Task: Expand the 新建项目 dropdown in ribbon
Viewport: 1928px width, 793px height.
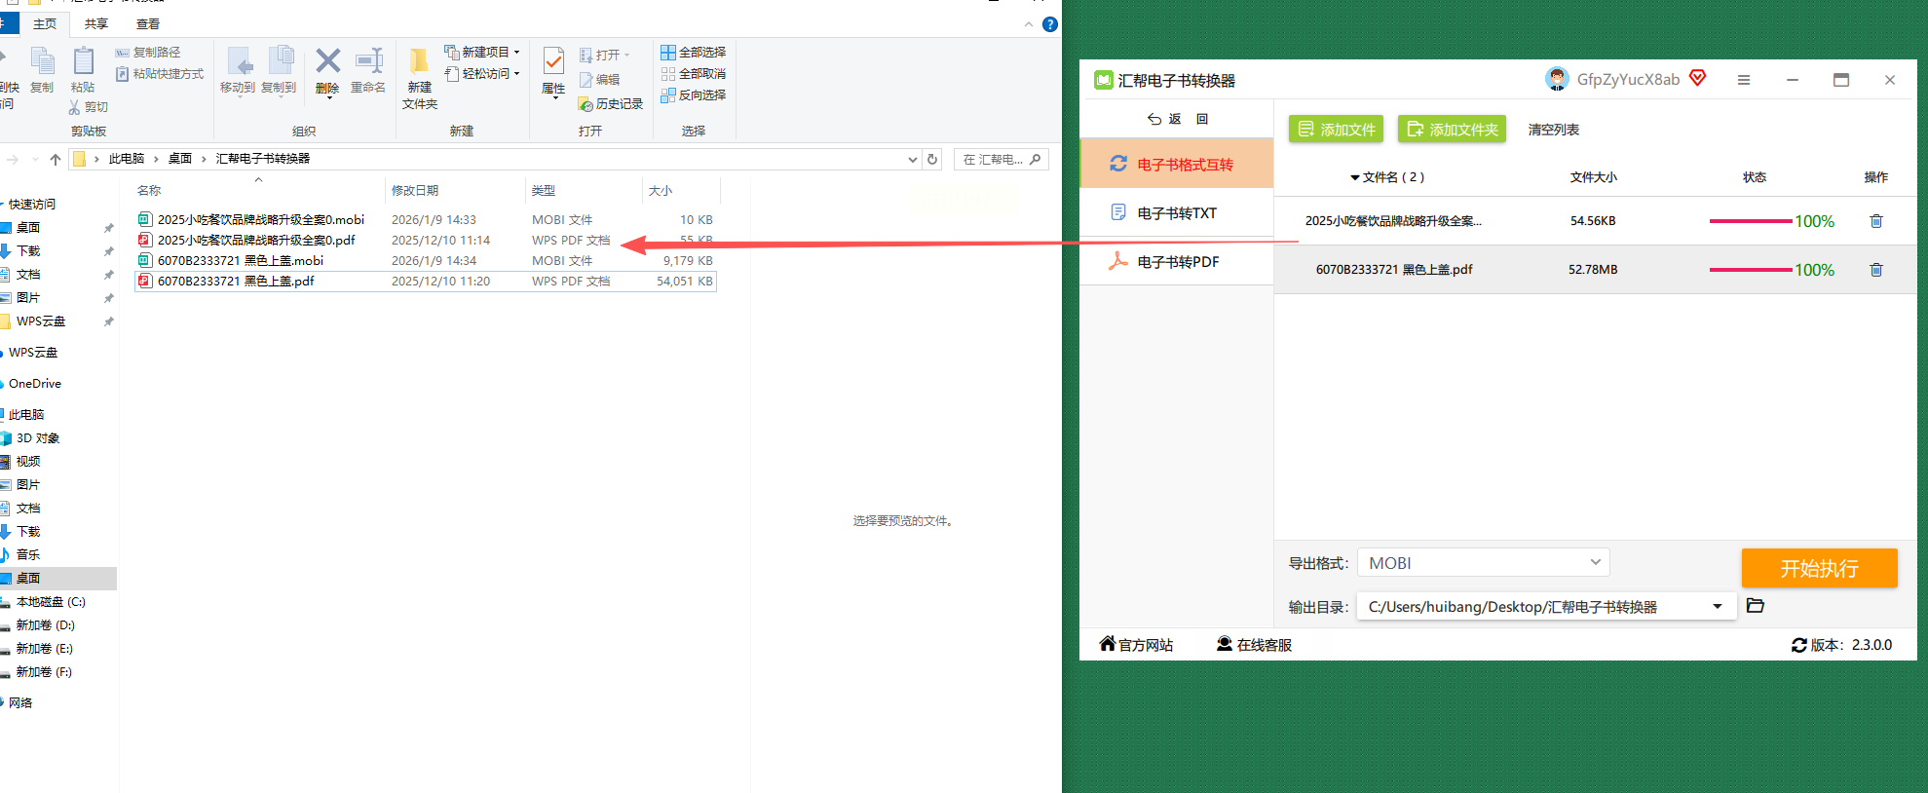Action: tap(516, 53)
